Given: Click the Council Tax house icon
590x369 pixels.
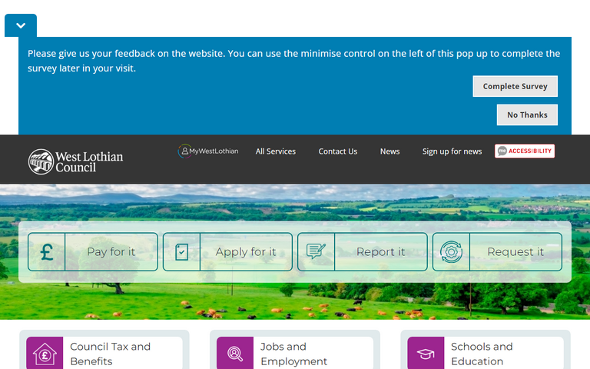Looking at the screenshot, I should click(45, 354).
